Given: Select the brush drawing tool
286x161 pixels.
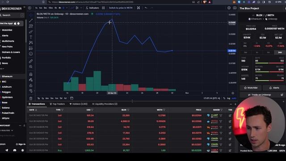Looking at the screenshot, I should click(31, 32).
